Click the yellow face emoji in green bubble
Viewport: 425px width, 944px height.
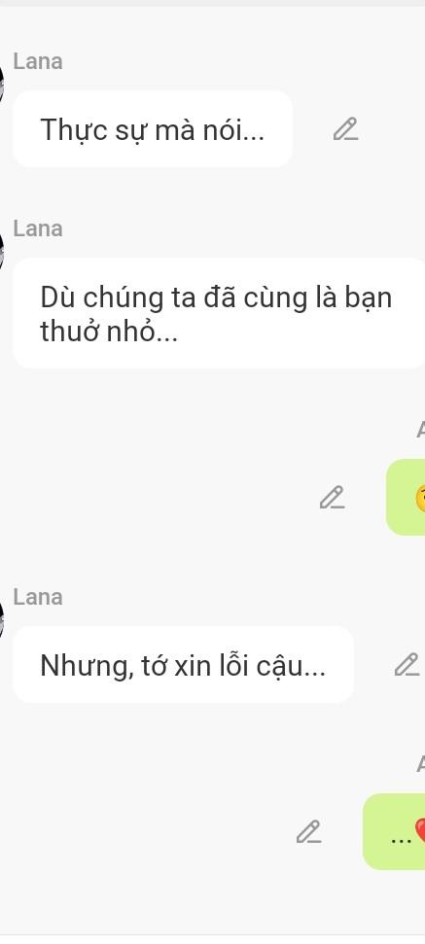[x=420, y=499]
